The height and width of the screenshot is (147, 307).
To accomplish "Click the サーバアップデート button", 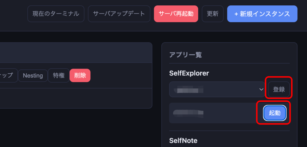I will click(119, 14).
